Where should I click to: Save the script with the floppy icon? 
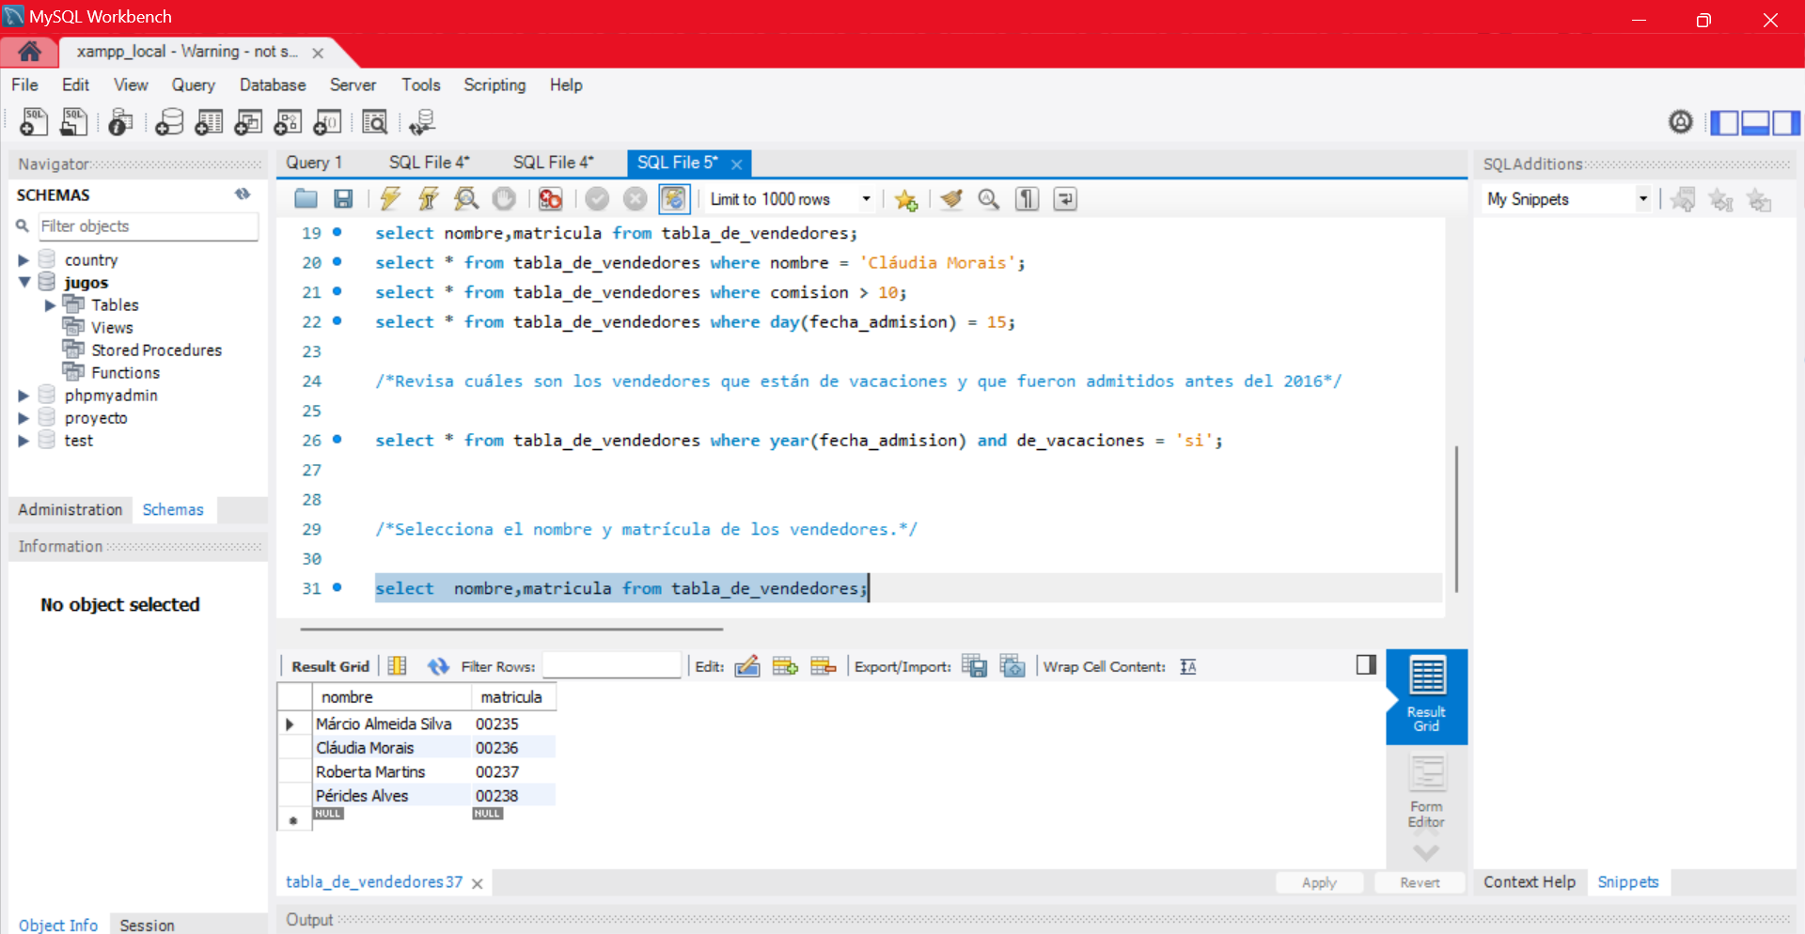tap(343, 199)
